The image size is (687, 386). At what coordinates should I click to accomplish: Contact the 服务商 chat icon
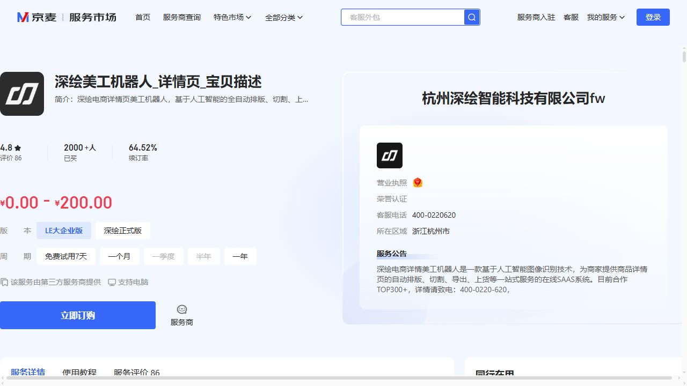click(x=182, y=309)
